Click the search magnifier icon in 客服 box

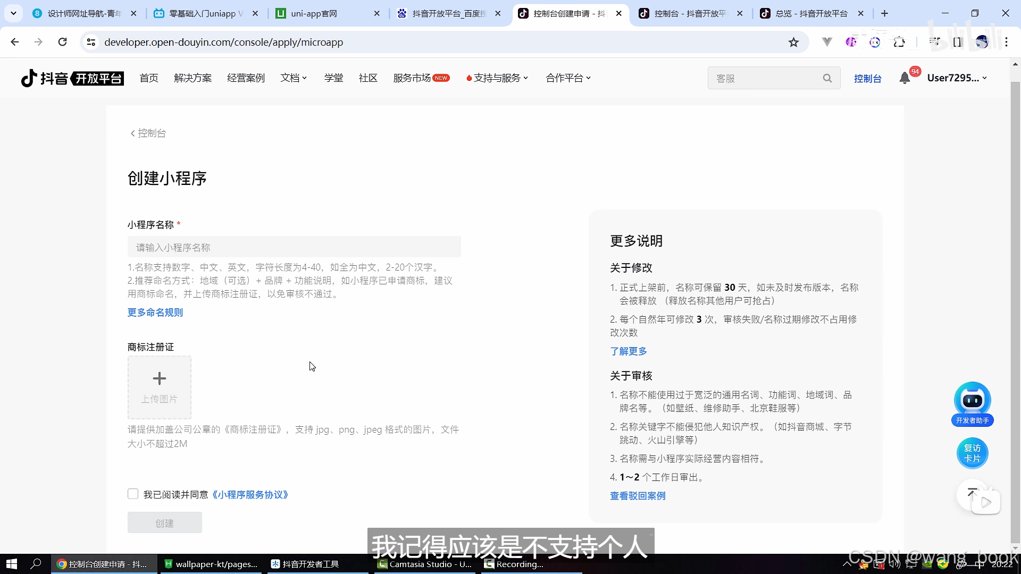tap(827, 78)
